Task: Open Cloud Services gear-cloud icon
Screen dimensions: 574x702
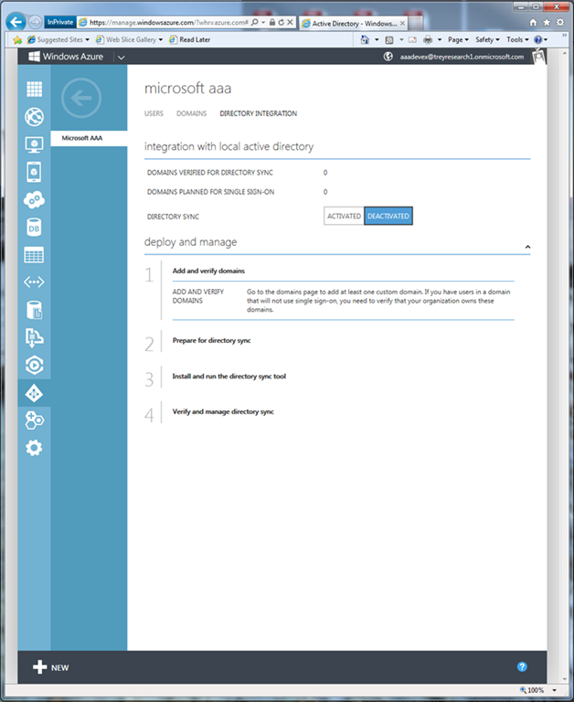Action: pos(34,199)
